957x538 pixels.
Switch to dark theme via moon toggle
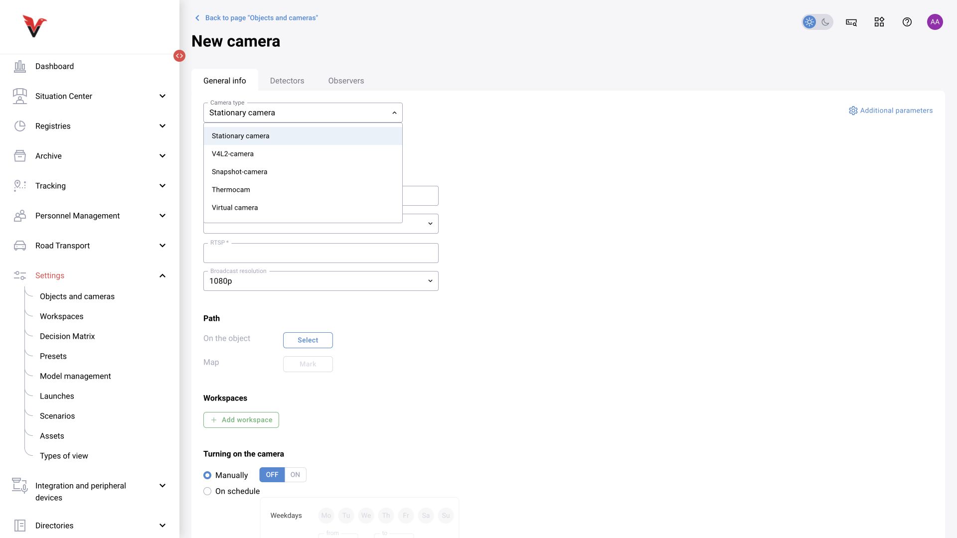825,22
